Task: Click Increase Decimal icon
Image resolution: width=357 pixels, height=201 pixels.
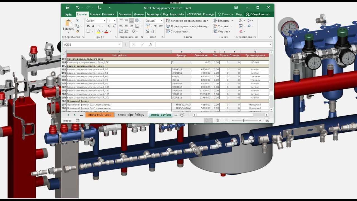Action: coord(148,32)
